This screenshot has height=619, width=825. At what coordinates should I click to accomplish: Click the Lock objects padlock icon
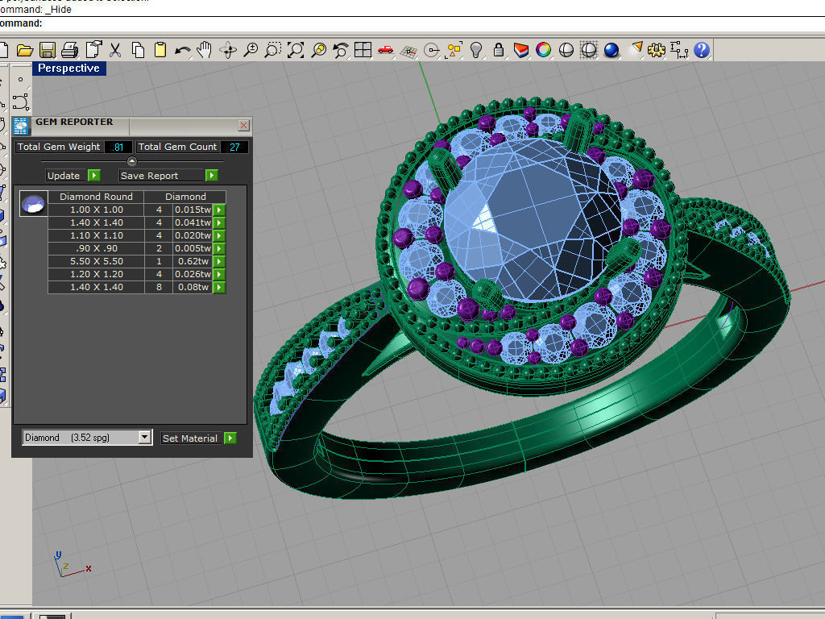pos(498,50)
